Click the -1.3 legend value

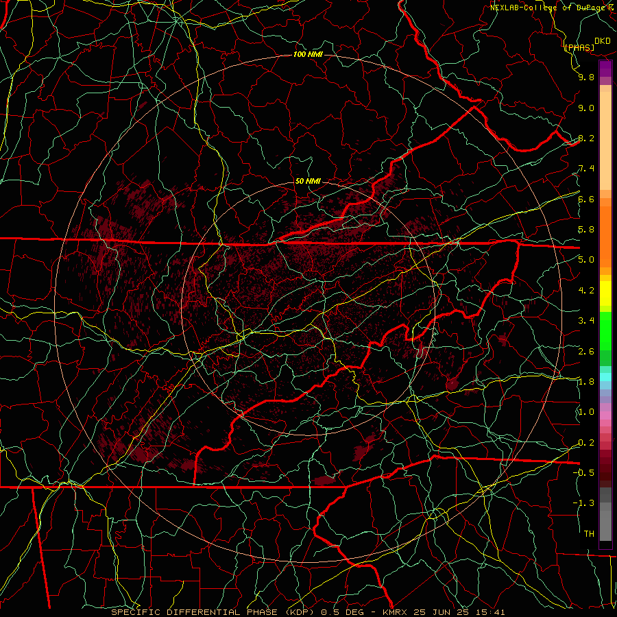coord(583,503)
